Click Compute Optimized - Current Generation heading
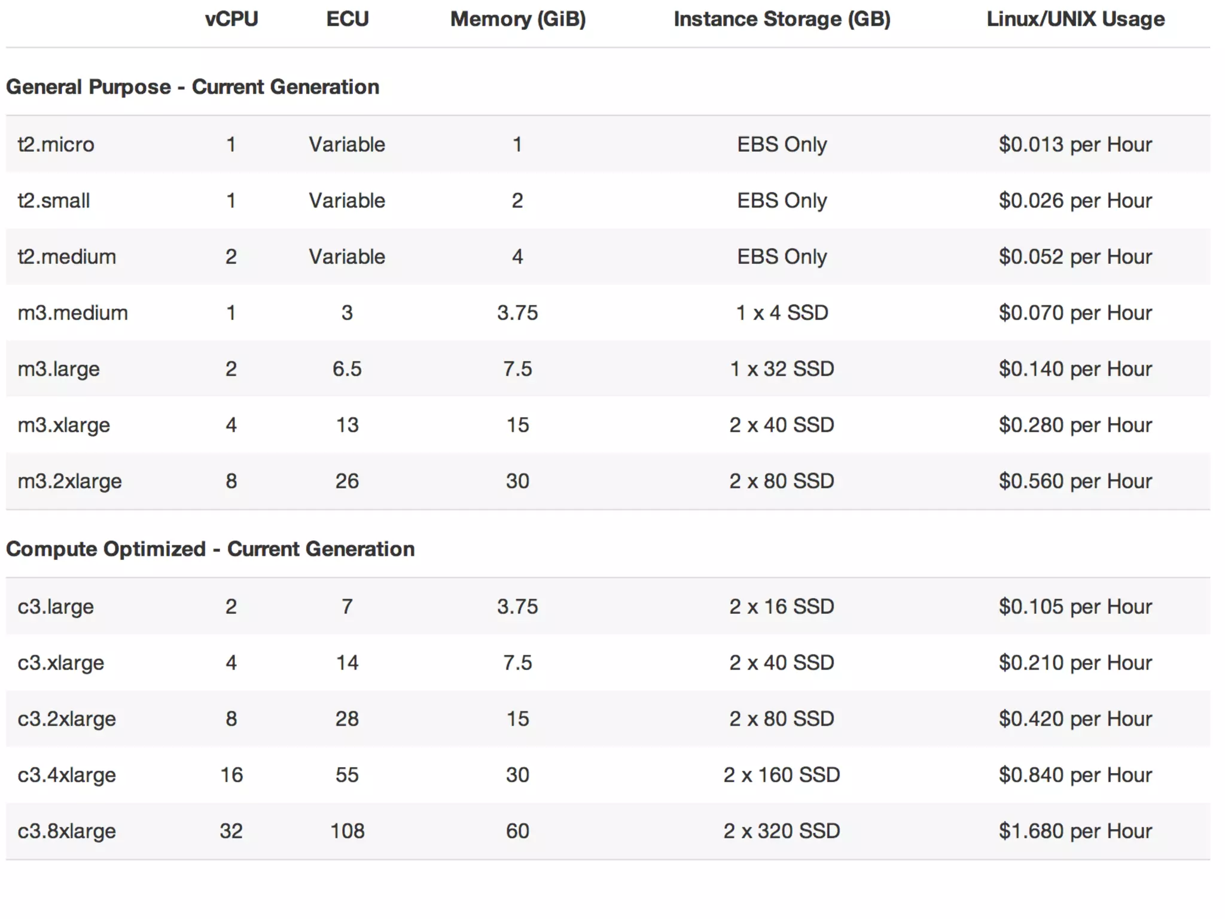 [210, 549]
